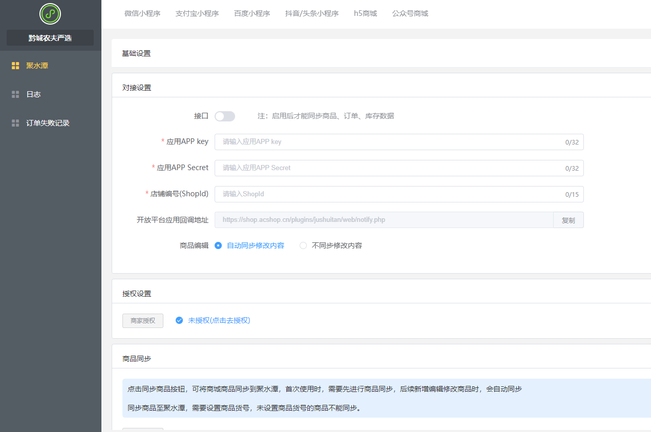Click the 日志 grid icon in sidebar

(x=15, y=94)
